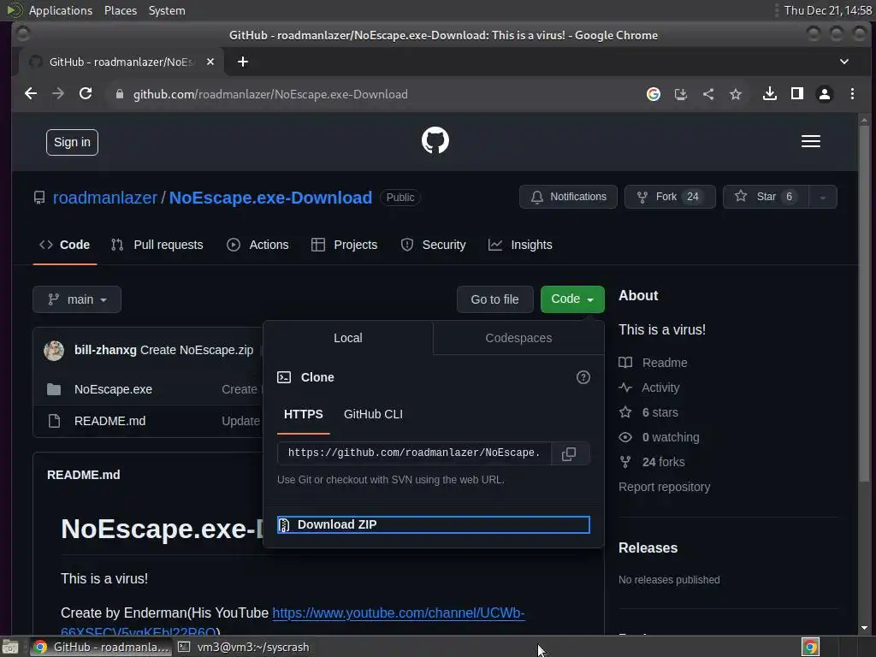View site information lock icon
The width and height of the screenshot is (876, 657).
coord(119,94)
